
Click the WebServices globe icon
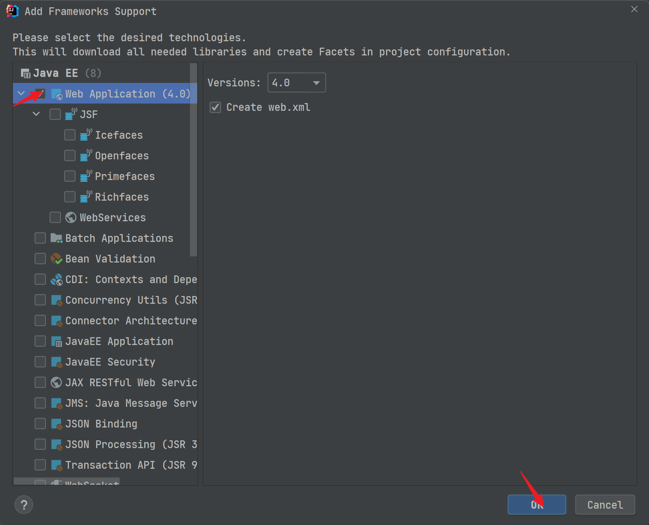point(71,217)
